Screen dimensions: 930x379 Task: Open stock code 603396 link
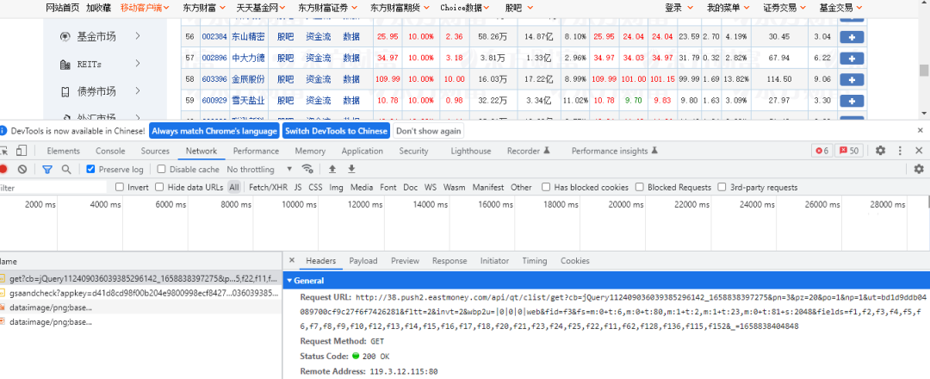[x=214, y=79]
